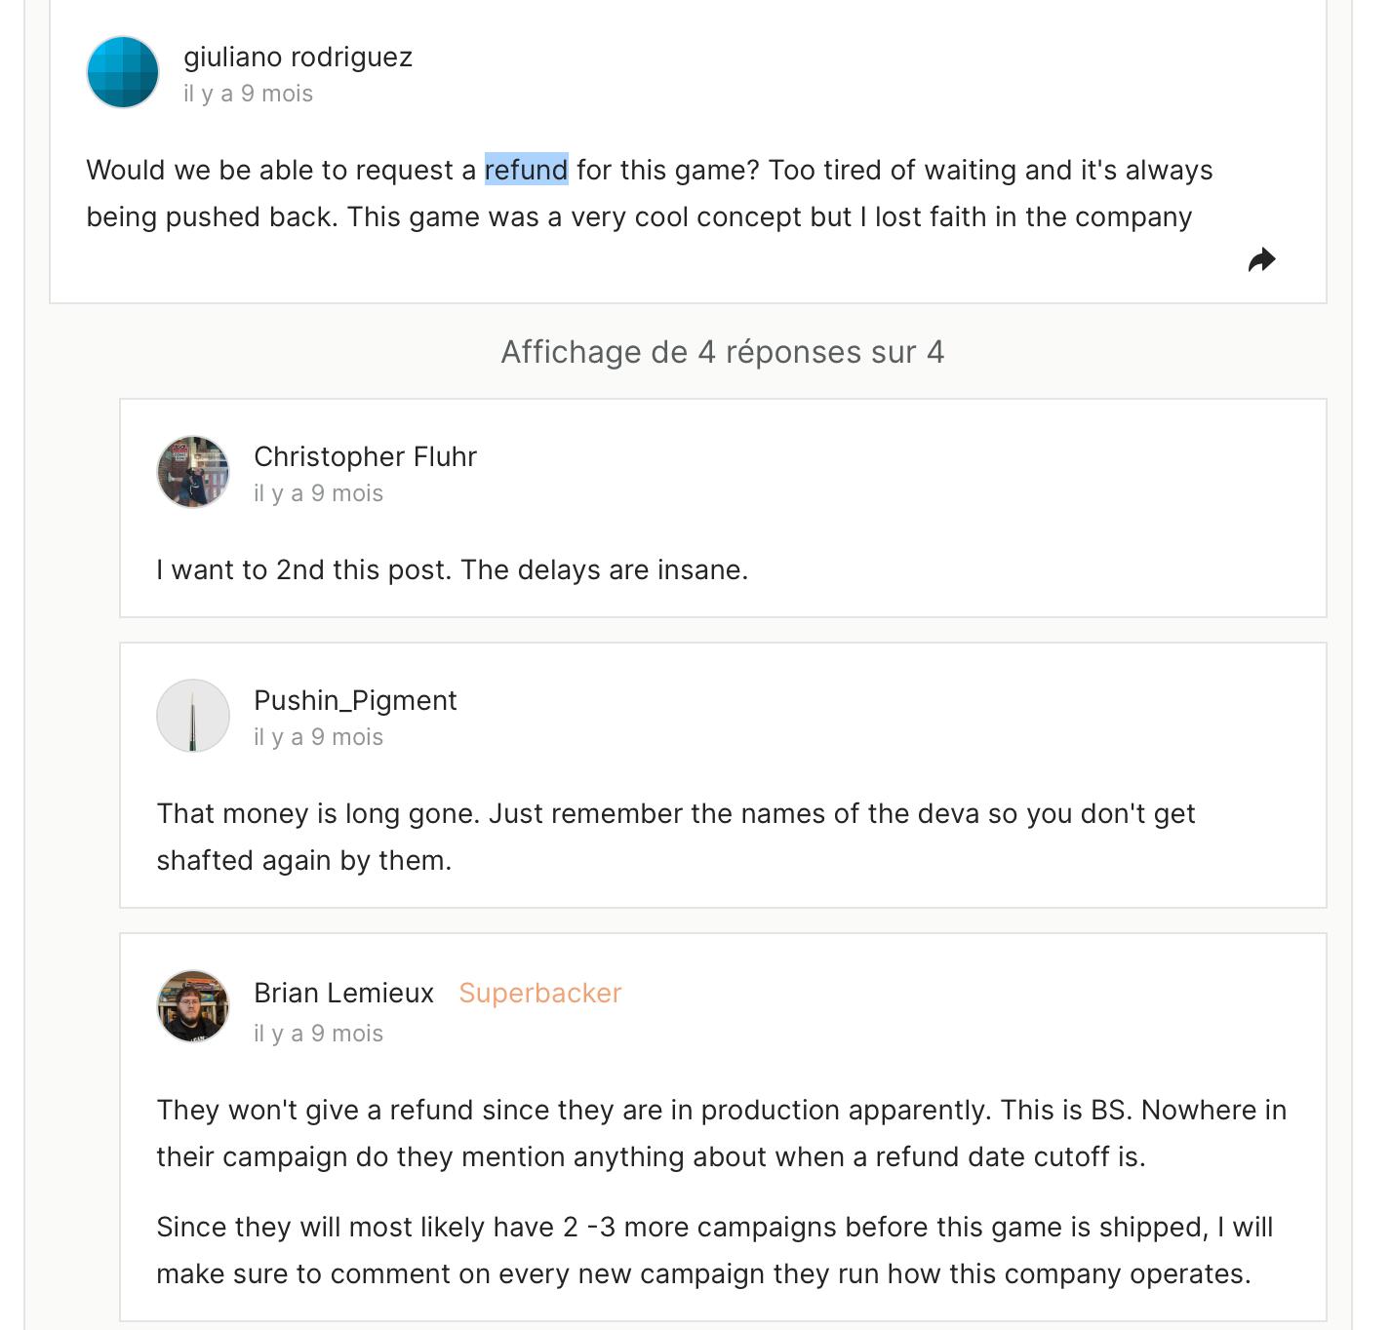The height and width of the screenshot is (1330, 1391).
Task: Click Brian's 'They won't give a refund' paragraph
Action: click(x=722, y=1133)
